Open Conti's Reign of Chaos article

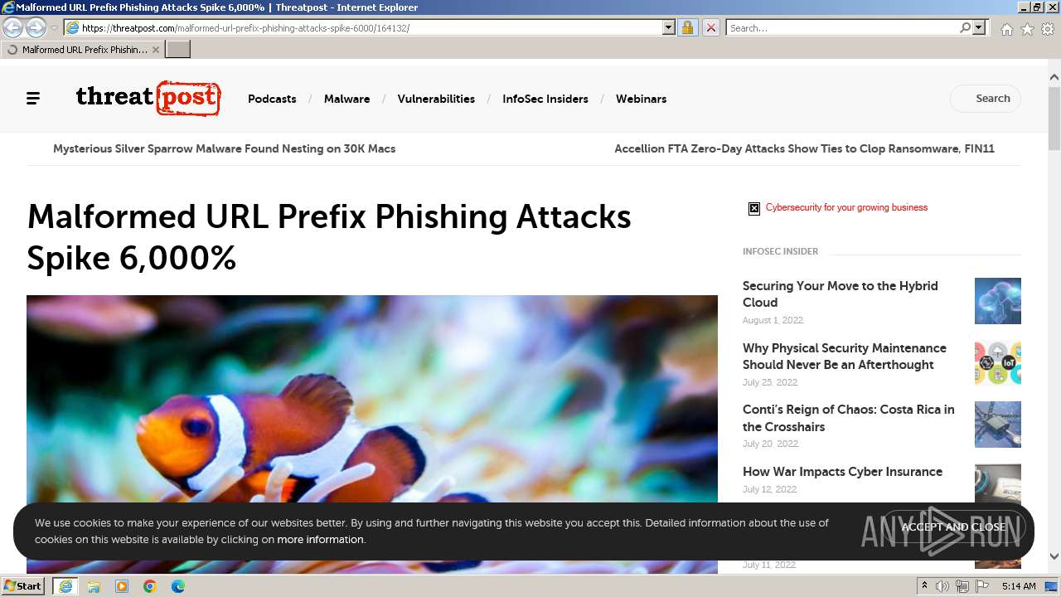(x=848, y=418)
